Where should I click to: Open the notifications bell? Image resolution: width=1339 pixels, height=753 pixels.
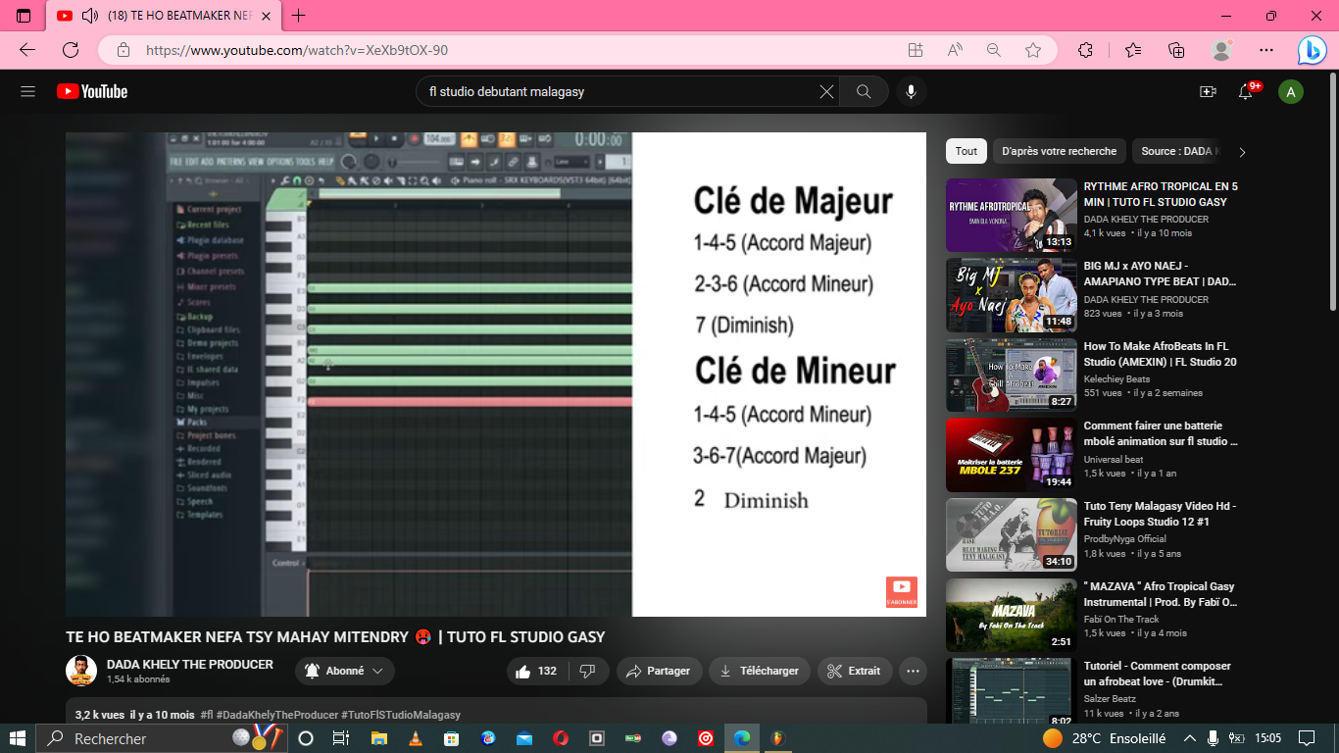coord(1246,91)
